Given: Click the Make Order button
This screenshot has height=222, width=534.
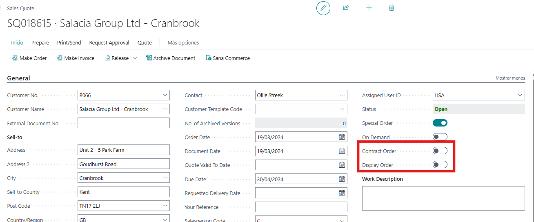Looking at the screenshot, I should click(29, 58).
